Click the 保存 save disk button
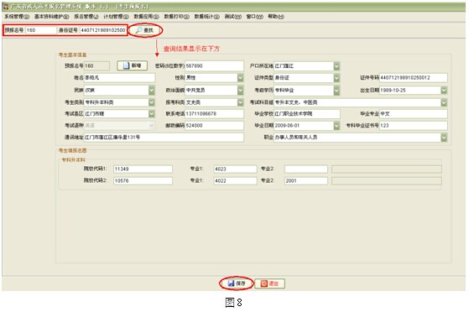Viewport: 469px width, 312px height. [237, 283]
